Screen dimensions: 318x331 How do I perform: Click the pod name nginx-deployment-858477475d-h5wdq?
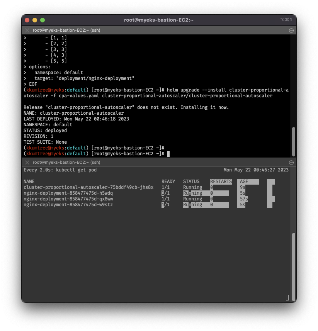(x=68, y=193)
